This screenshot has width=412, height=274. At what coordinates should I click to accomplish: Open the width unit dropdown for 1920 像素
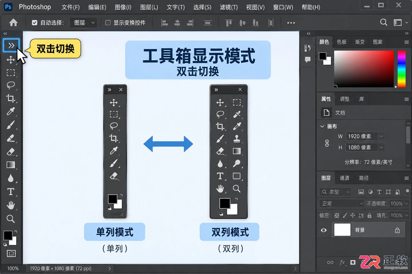381,136
